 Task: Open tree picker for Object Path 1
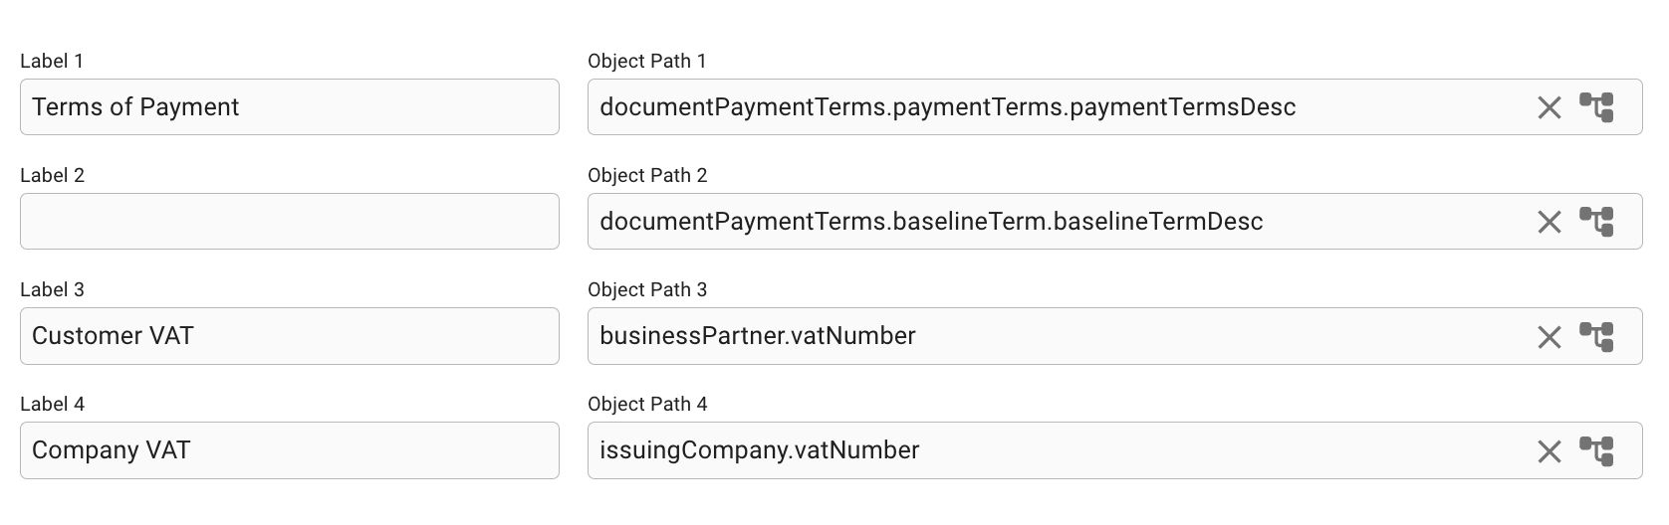click(x=1596, y=107)
